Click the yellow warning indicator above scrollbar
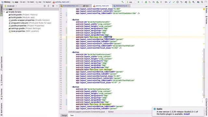Image resolution: width=208 pixels, height=117 pixels. tap(204, 9)
